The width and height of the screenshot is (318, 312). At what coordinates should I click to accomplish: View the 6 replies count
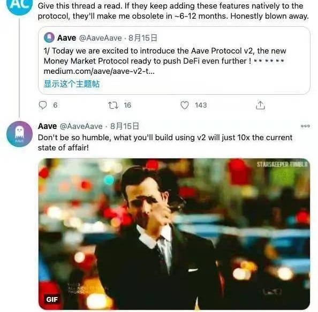coord(55,105)
